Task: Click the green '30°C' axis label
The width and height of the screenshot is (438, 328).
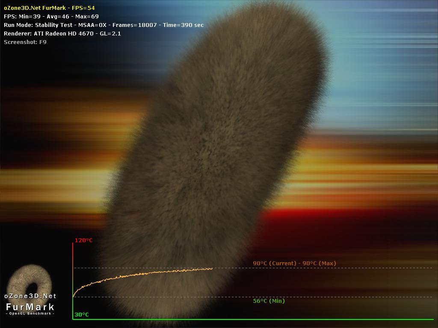Action: [x=82, y=314]
